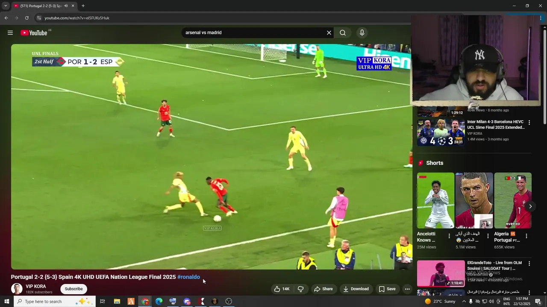Screen dimensions: 547x307
Task: Play the Cristiano Ronaldo close-up short in the middle
Action: pos(474,200)
